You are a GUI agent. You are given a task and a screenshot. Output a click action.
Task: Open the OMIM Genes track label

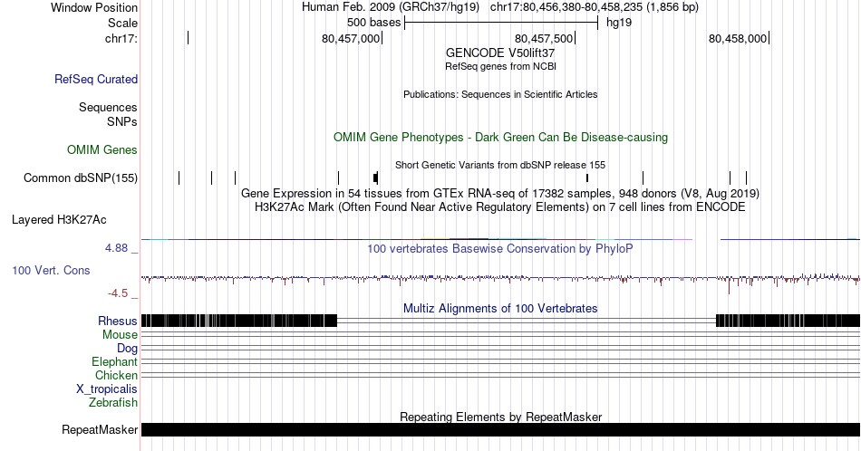102,149
